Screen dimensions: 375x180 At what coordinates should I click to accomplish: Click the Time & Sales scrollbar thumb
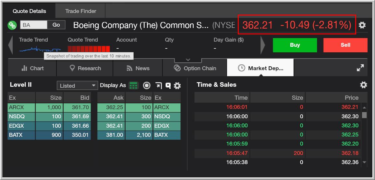tap(364, 115)
